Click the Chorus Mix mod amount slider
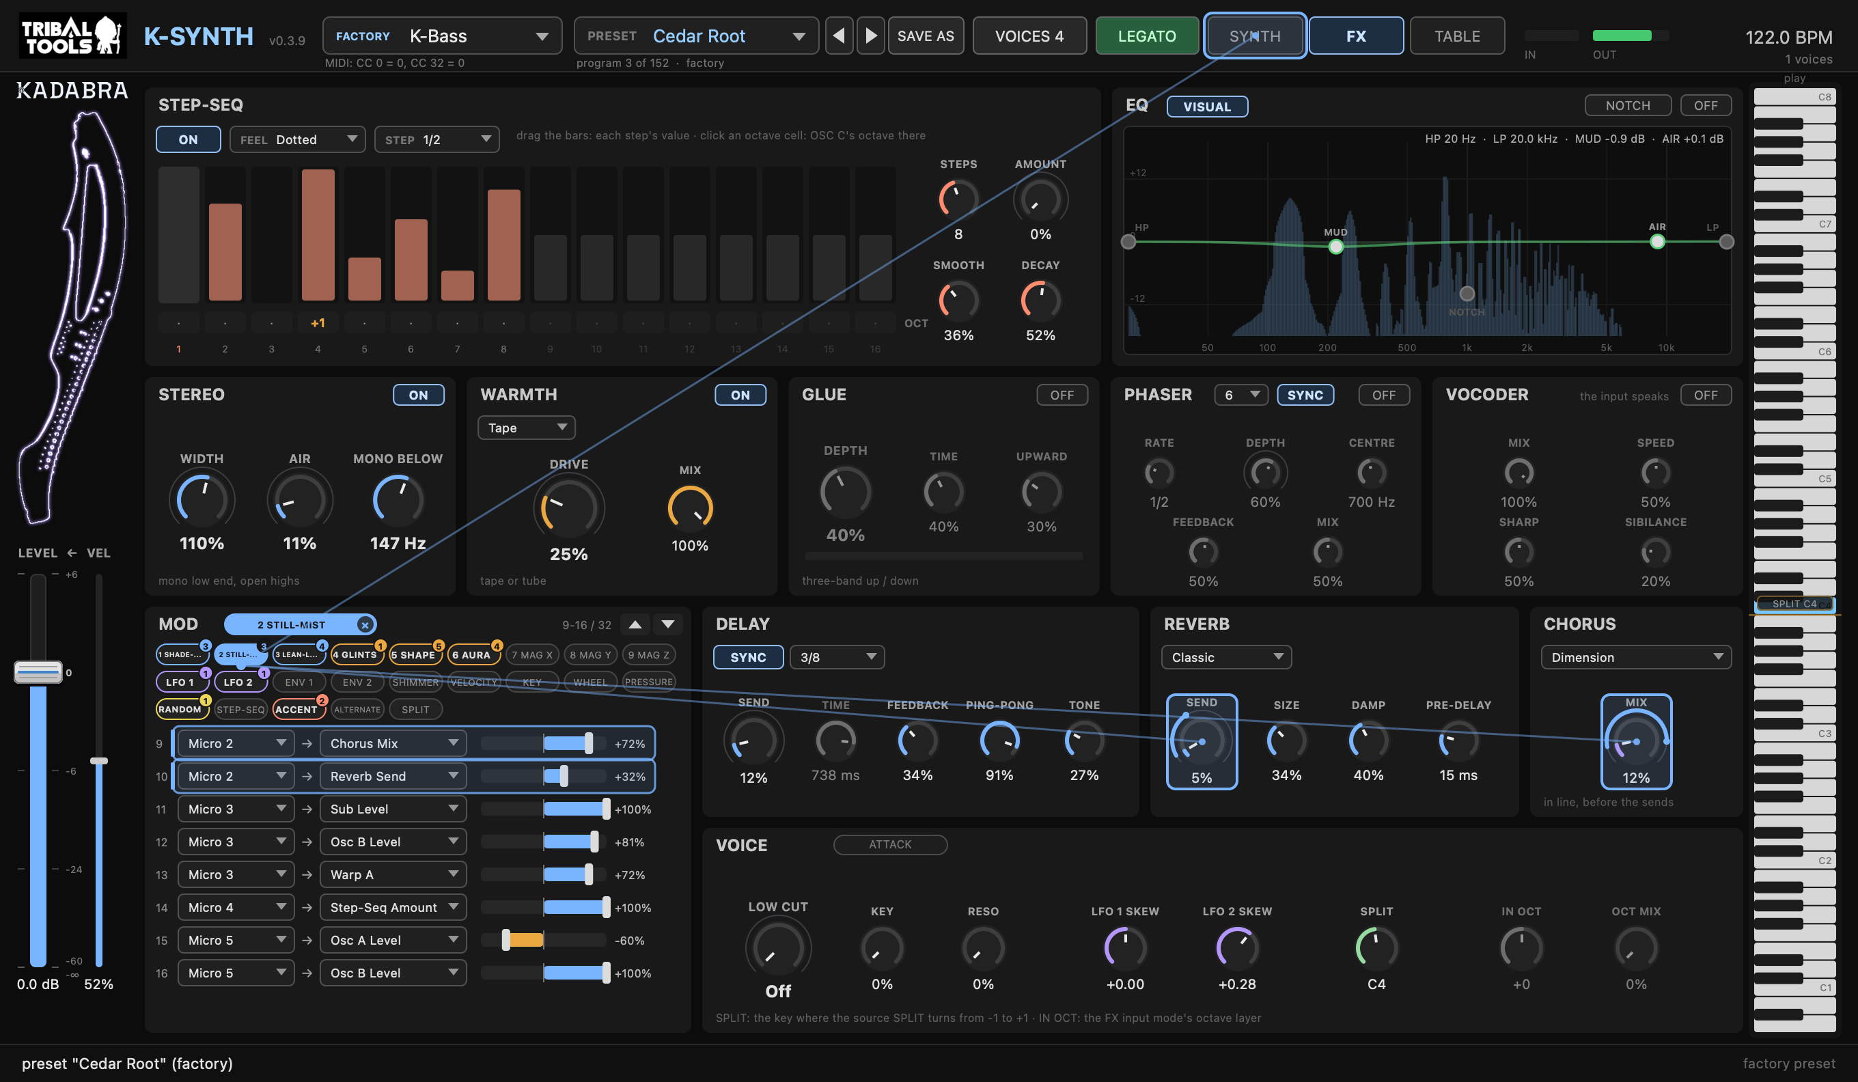Viewport: 1858px width, 1082px height. point(543,744)
